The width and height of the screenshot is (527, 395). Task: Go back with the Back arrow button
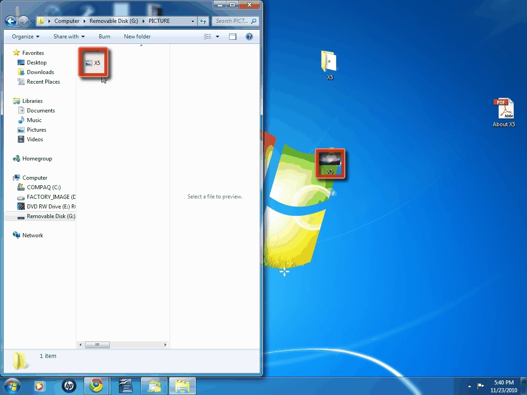(11, 21)
